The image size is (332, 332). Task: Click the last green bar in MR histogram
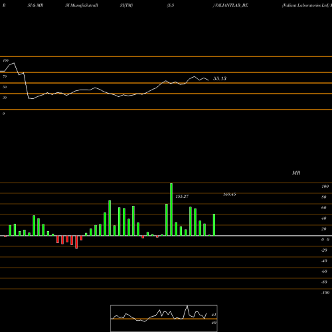click(214, 224)
